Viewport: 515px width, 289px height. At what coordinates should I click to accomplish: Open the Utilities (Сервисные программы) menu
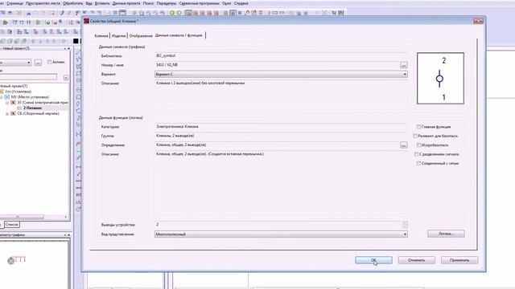(200, 3)
